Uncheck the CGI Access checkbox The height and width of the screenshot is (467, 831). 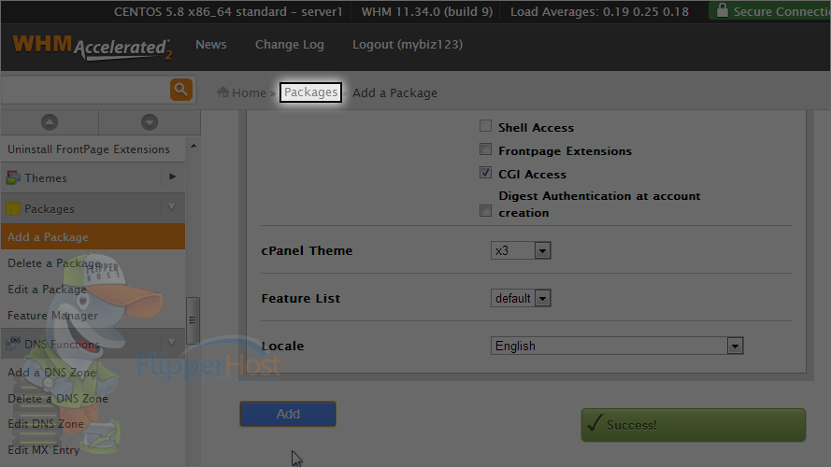(485, 173)
